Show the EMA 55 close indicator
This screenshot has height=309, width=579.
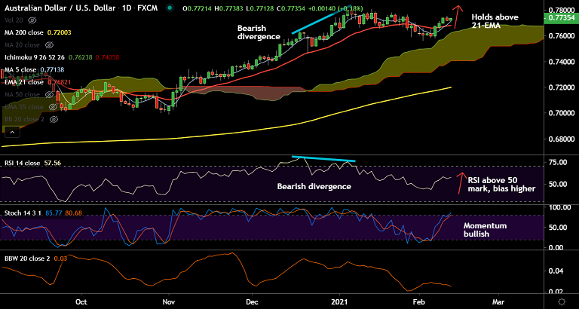pos(53,107)
